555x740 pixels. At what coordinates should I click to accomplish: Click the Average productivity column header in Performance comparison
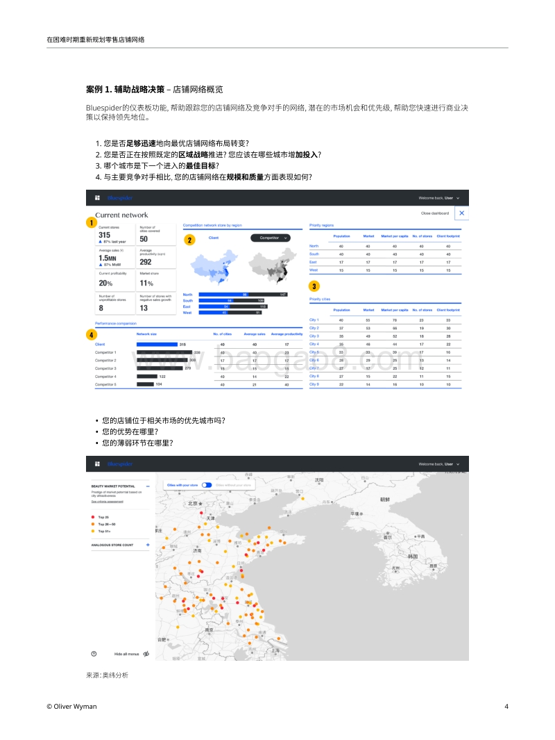(287, 334)
